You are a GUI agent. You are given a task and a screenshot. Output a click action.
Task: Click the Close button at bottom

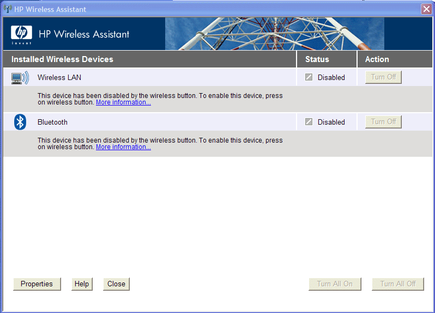(116, 284)
